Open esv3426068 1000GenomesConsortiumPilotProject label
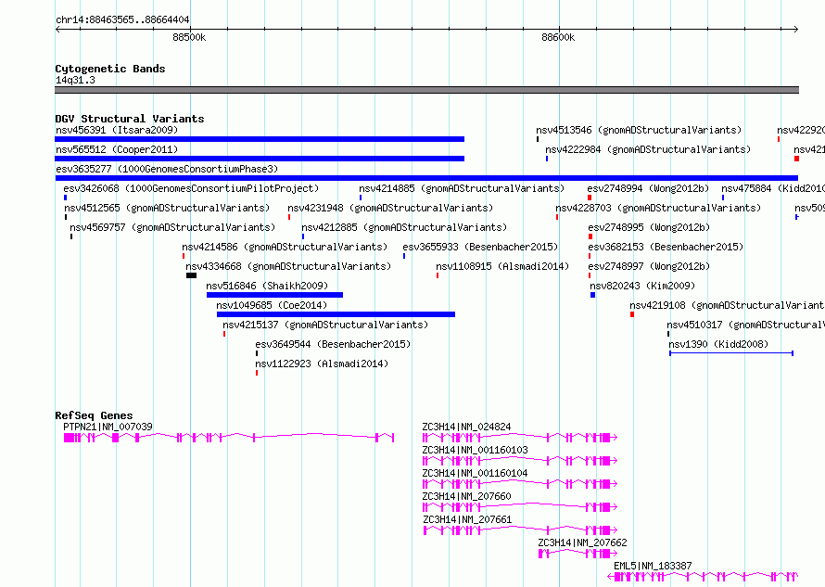Viewport: 825px width, 587px height. pyautogui.click(x=191, y=188)
